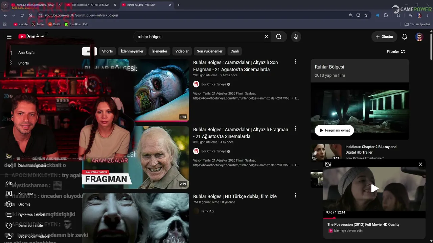
Task: Click the Fragmanı oynat button
Action: coord(334,130)
